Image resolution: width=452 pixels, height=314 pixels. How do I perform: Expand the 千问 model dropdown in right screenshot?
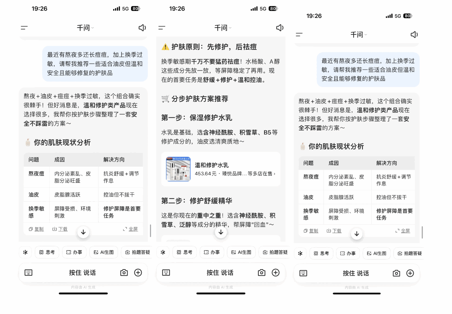(358, 34)
